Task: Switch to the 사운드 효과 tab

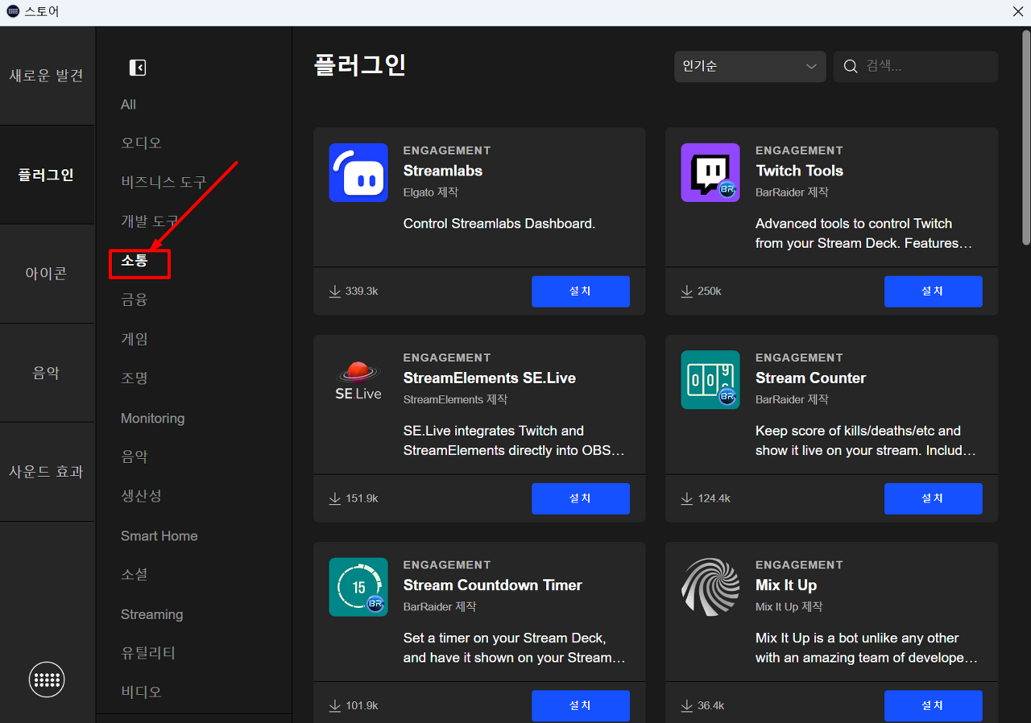Action: click(x=47, y=472)
